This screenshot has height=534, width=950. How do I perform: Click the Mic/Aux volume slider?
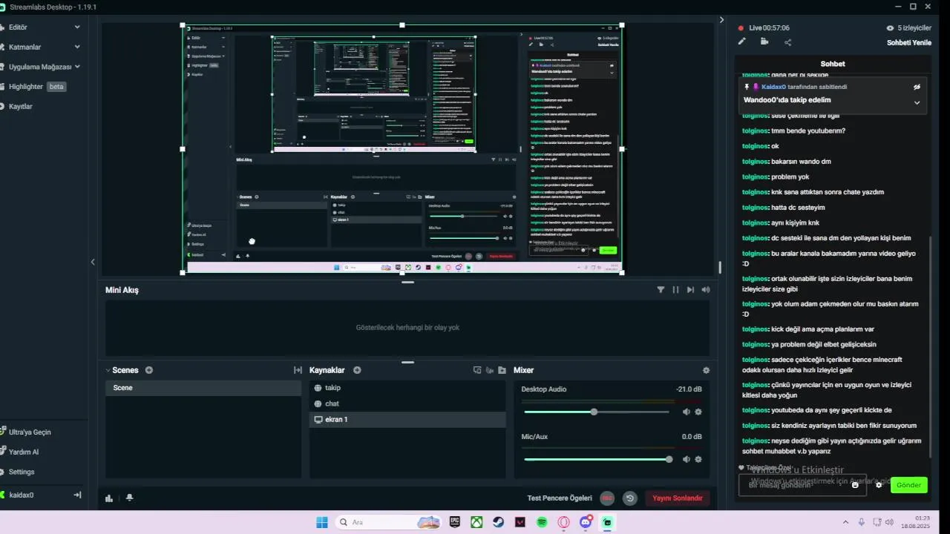(597, 459)
